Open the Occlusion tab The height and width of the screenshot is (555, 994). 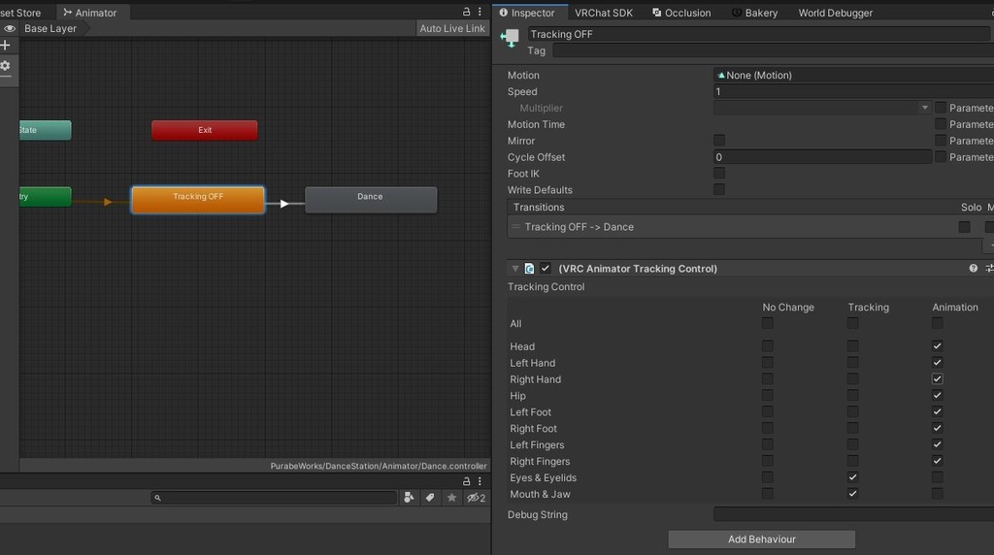(681, 13)
